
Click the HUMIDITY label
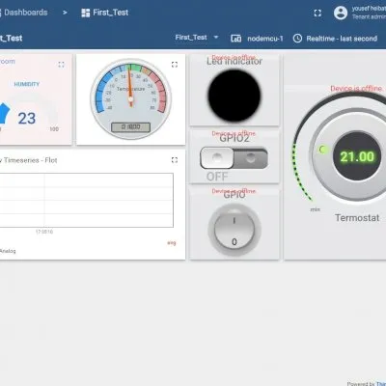click(x=27, y=84)
